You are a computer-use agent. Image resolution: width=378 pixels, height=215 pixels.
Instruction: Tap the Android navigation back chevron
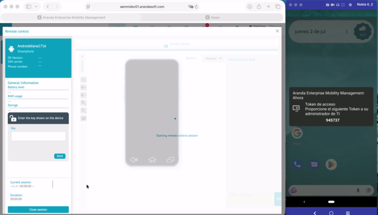tap(304, 202)
